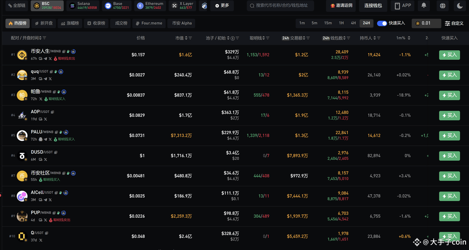Open X (Twitter) link for quq
The image size is (469, 250).
pos(50,79)
